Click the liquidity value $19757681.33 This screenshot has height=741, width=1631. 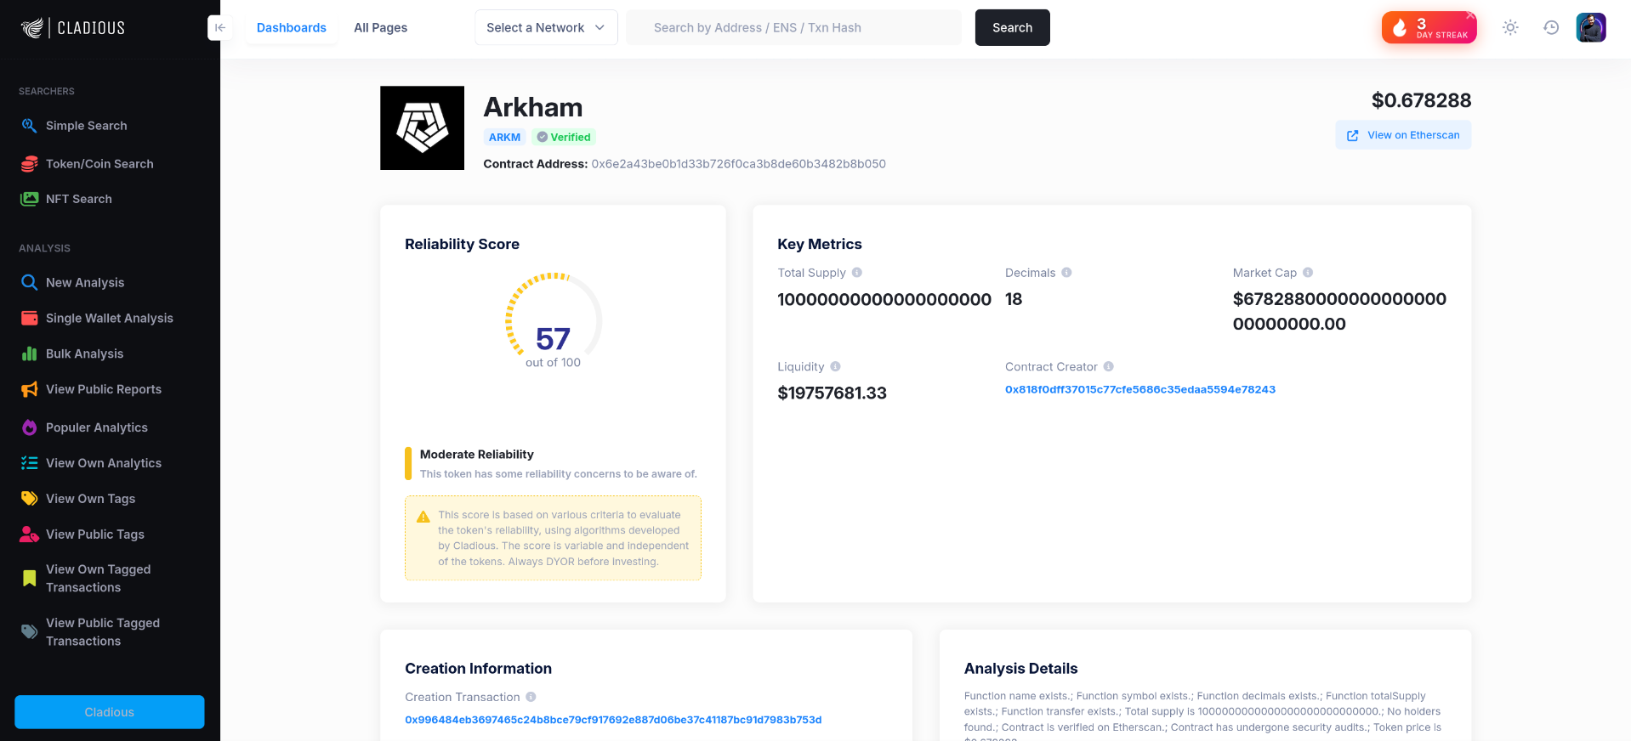click(832, 393)
